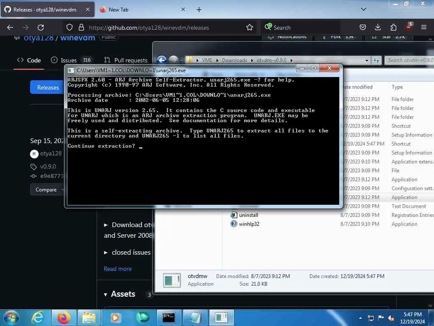The height and width of the screenshot is (326, 434).
Task: Open Action Center flag icon
Action: tap(381, 318)
